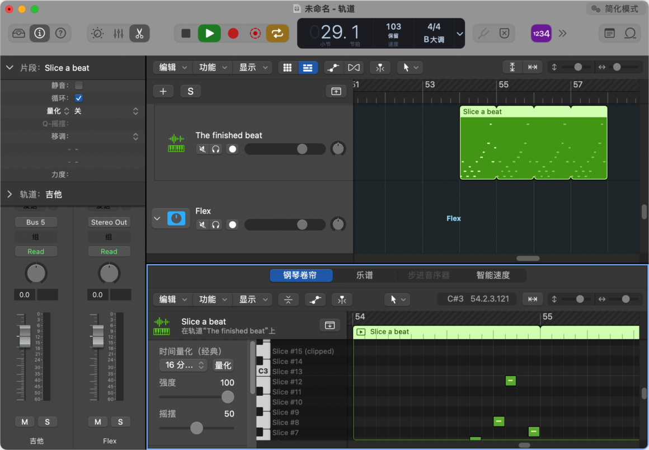
Task: Click vertical auto zoom button in tracks toolbar
Action: [512, 67]
